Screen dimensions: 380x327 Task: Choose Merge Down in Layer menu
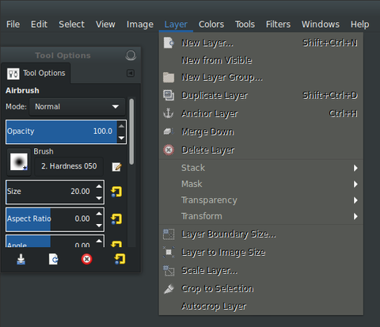click(261, 131)
